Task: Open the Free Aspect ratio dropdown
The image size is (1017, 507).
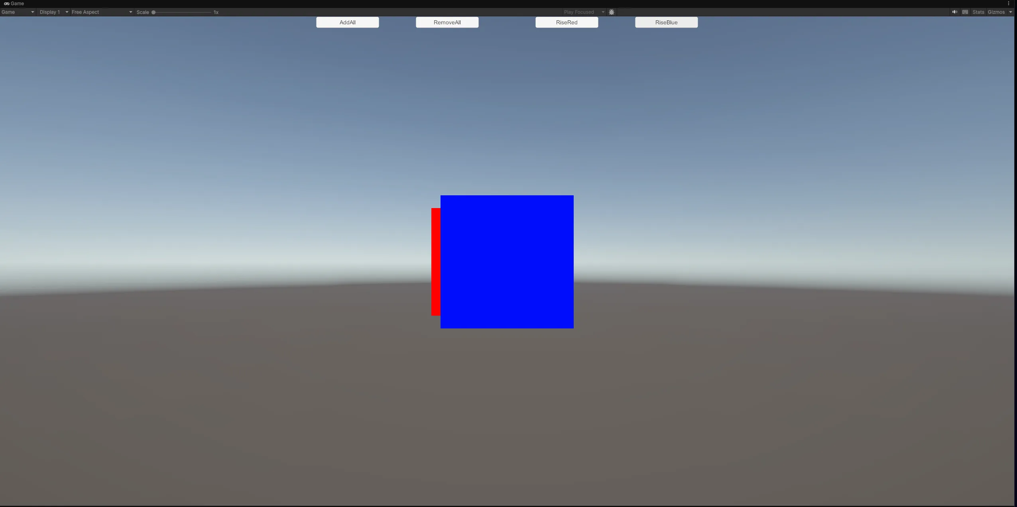Action: (101, 12)
